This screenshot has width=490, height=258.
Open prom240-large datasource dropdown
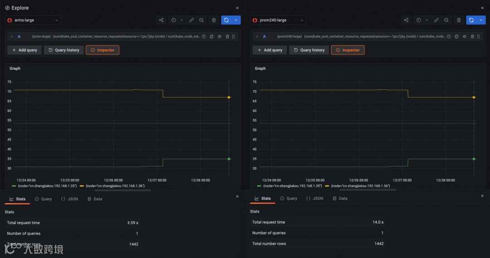(x=278, y=20)
